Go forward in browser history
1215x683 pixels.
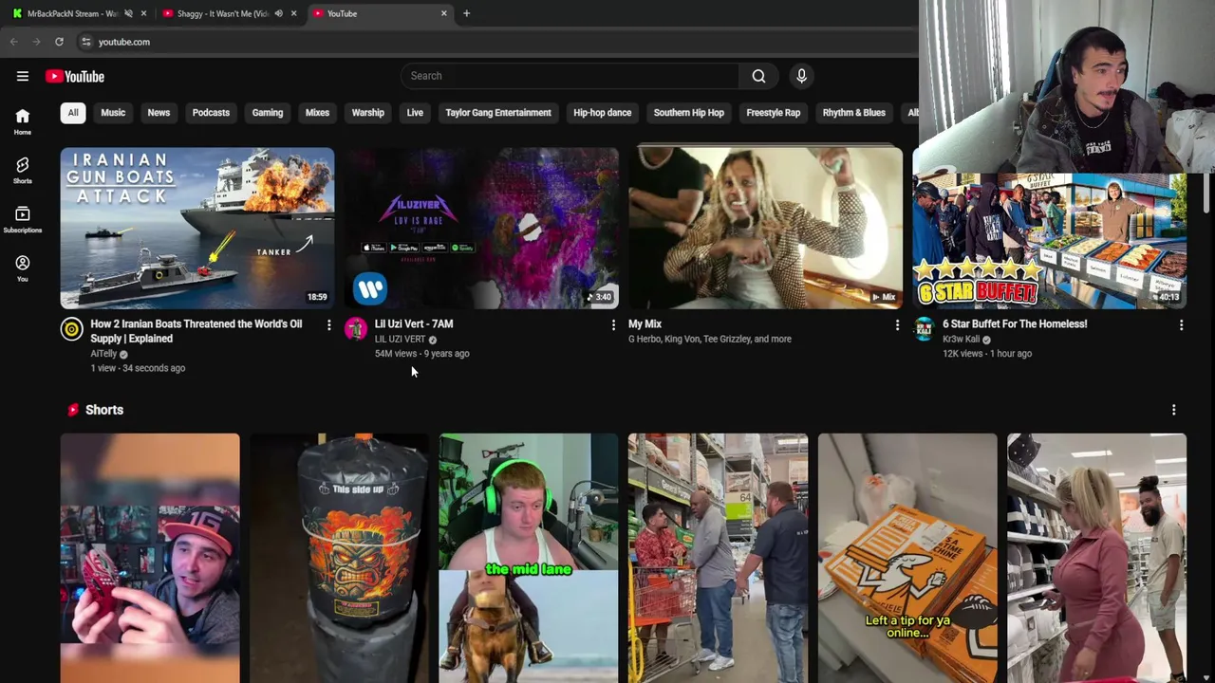(36, 42)
